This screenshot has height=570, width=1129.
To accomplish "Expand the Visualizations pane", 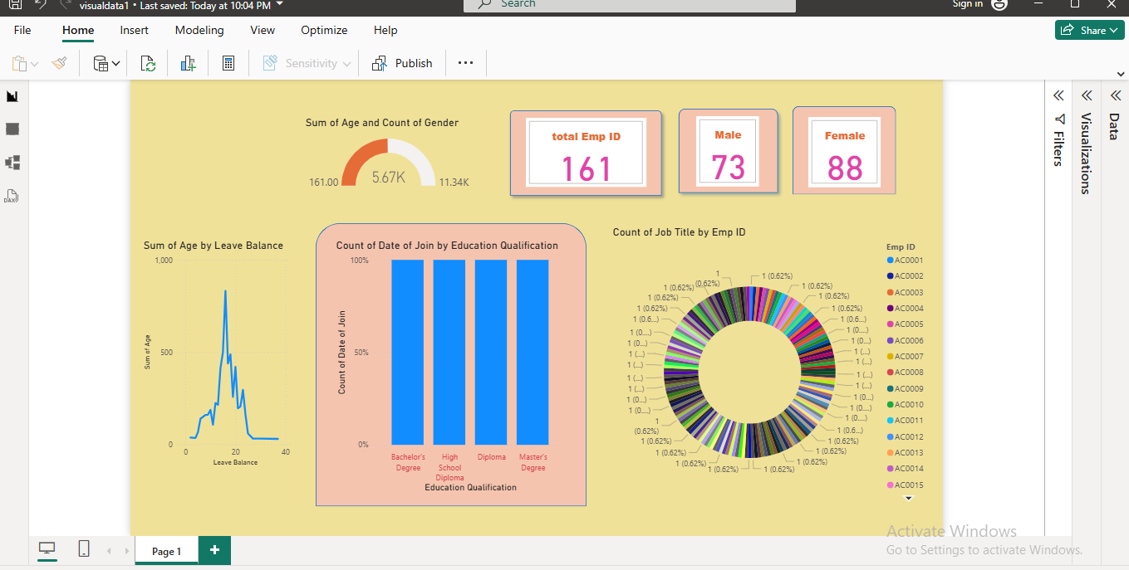I will click(1086, 95).
